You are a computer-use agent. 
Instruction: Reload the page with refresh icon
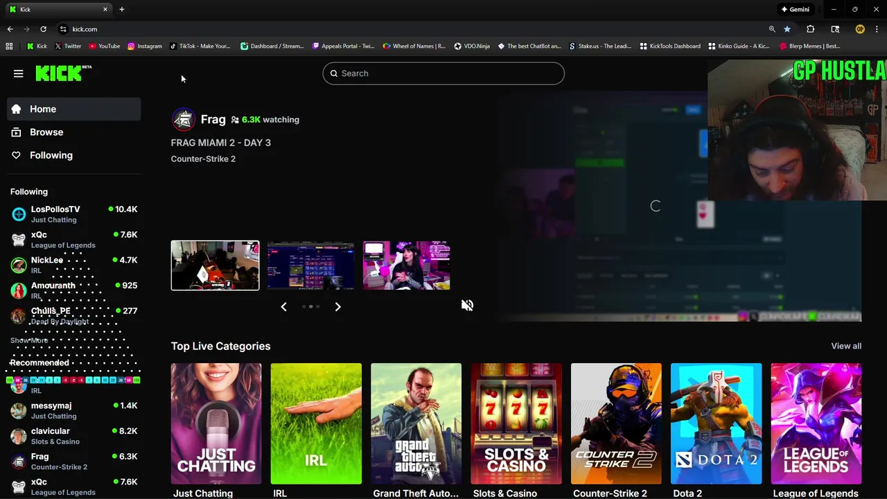[43, 29]
